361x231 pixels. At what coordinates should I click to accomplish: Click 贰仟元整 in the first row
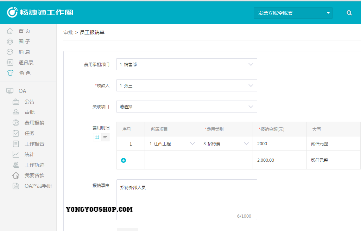click(x=319, y=144)
